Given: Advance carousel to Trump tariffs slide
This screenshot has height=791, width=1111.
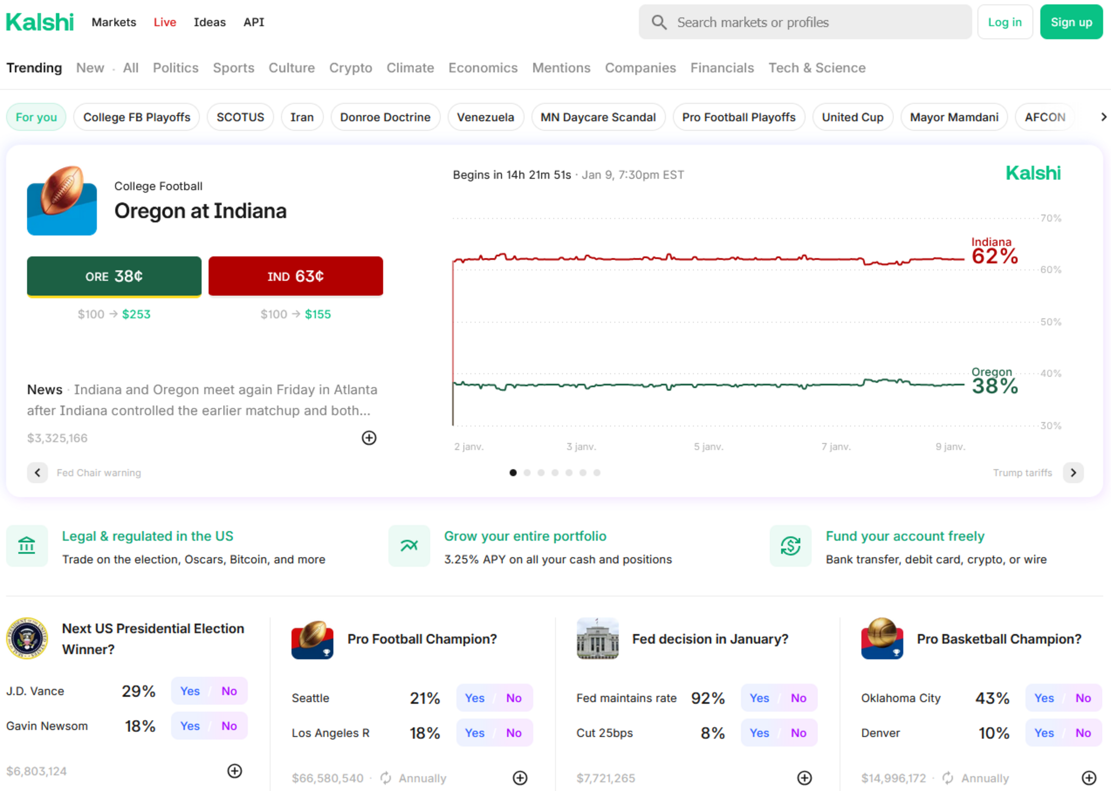Looking at the screenshot, I should pyautogui.click(x=1073, y=472).
